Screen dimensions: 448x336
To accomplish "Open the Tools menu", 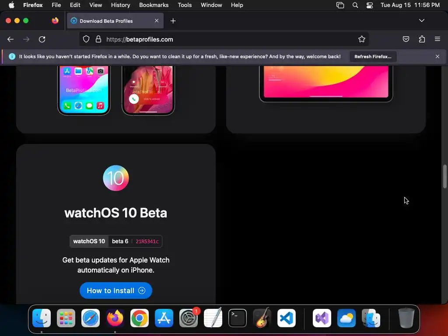I will click(x=185, y=5).
